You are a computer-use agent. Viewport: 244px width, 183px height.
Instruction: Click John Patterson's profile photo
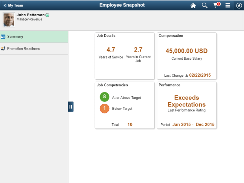(9, 20)
